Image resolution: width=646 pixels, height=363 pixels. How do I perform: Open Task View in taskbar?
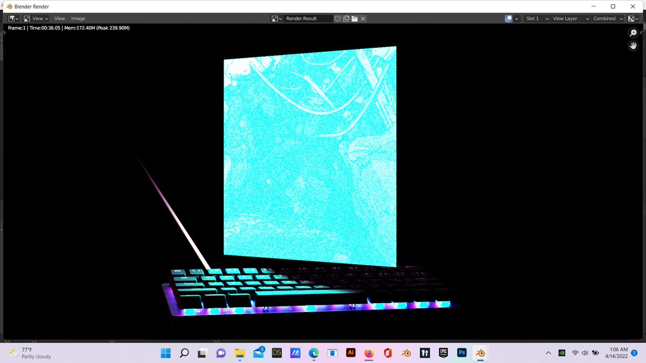(202, 353)
